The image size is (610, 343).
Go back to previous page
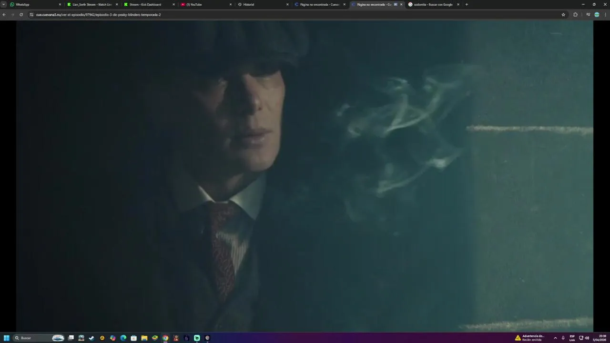pyautogui.click(x=4, y=15)
